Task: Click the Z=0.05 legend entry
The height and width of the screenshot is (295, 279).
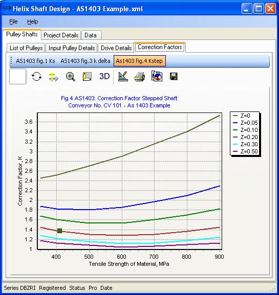Action: (245, 123)
